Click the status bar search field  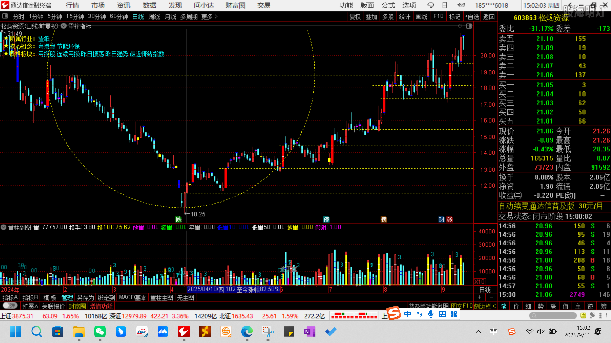click(553, 315)
